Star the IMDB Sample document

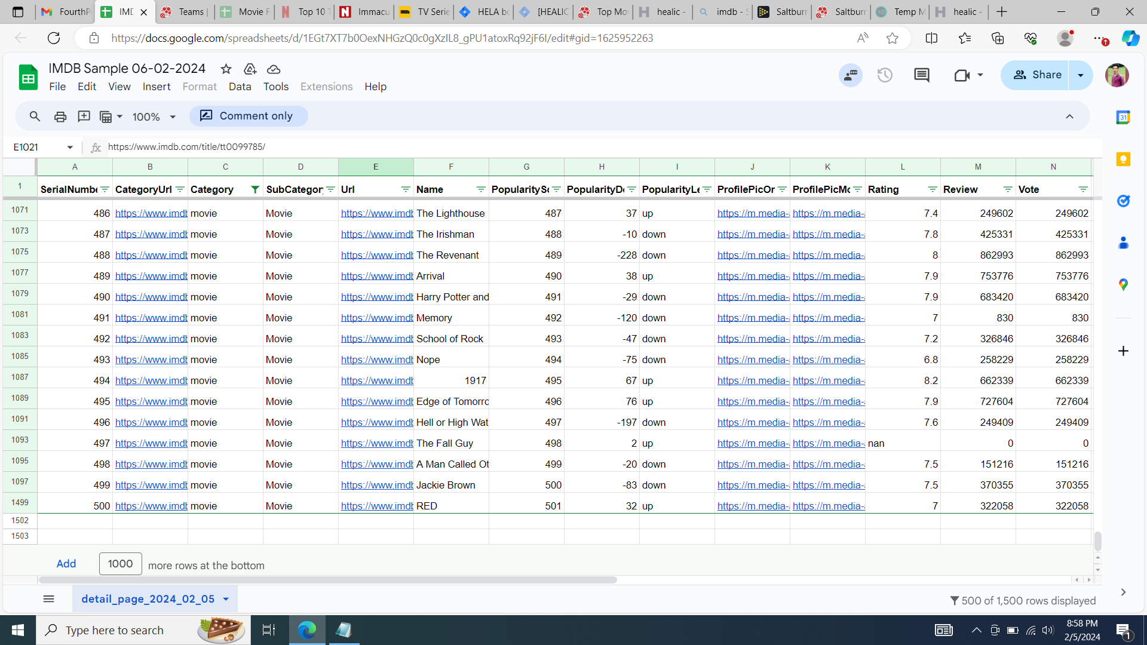(x=226, y=69)
